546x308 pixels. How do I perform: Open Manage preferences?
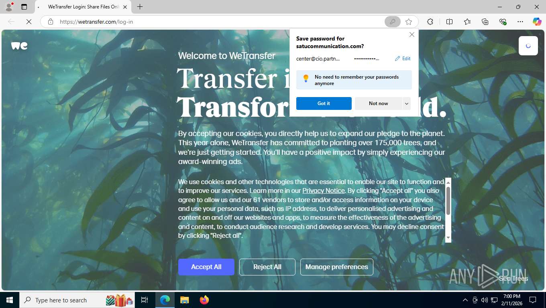(337, 267)
